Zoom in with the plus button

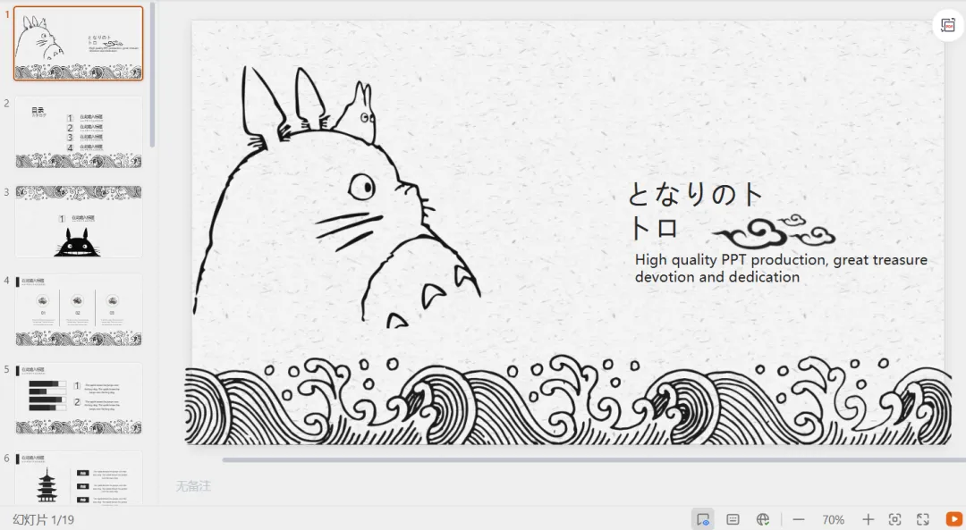pyautogui.click(x=868, y=519)
